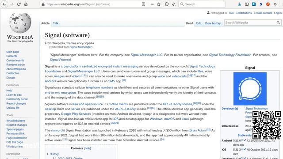Open the browser home page icon
This screenshot has height=159, width=283.
tap(26, 4)
